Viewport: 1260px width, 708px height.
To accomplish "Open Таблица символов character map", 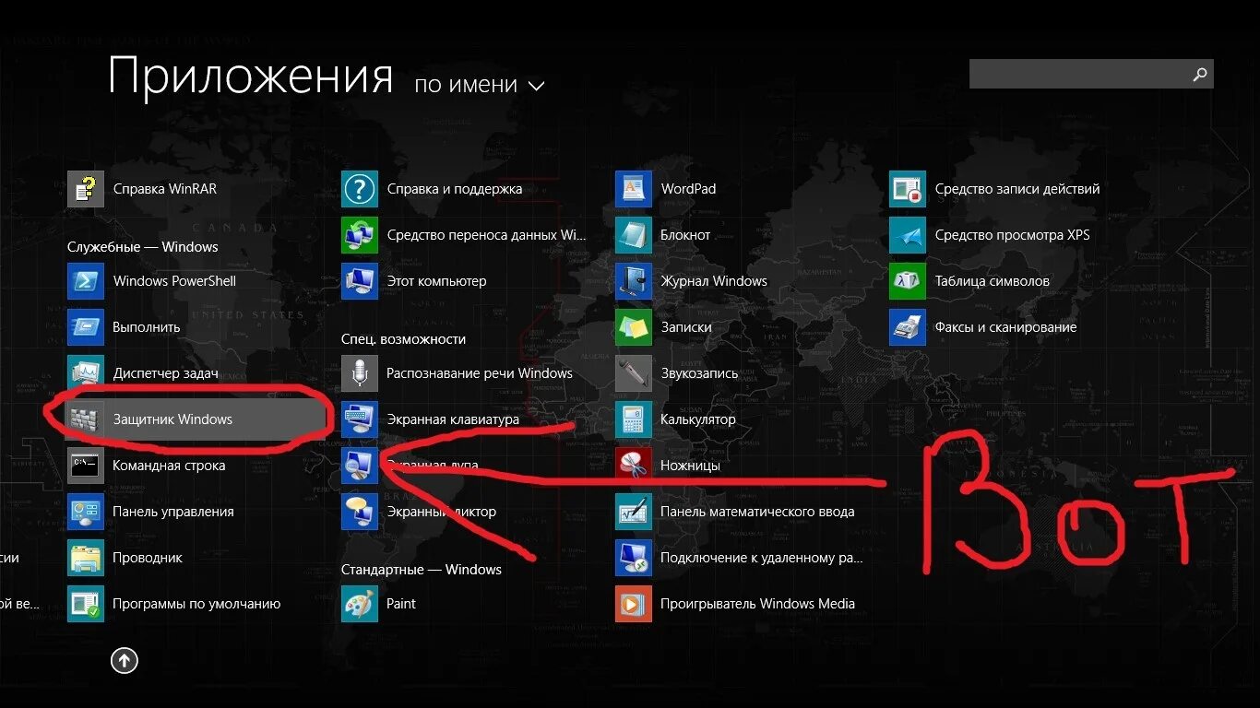I will click(x=969, y=281).
